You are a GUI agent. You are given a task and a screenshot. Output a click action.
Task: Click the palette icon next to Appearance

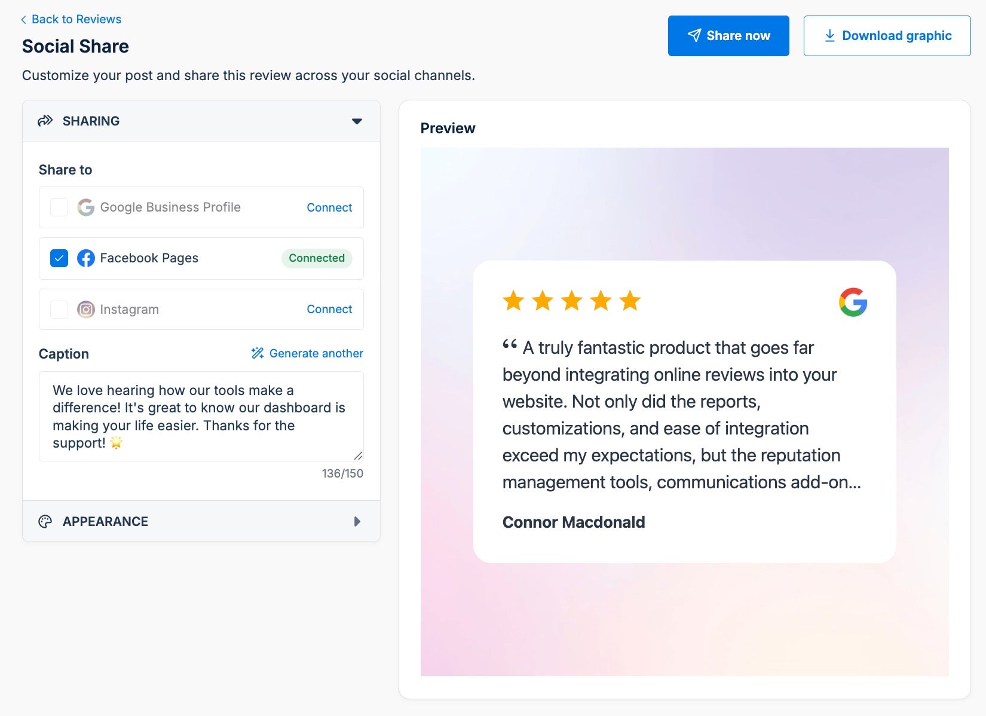pos(45,522)
